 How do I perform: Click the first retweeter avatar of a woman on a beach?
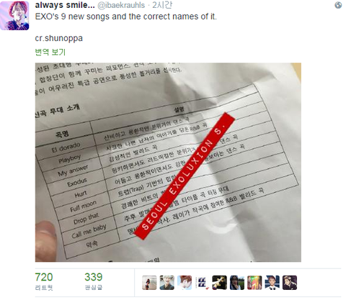(149, 283)
